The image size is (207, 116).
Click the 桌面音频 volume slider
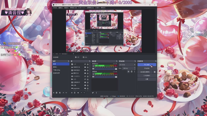pos(106,77)
